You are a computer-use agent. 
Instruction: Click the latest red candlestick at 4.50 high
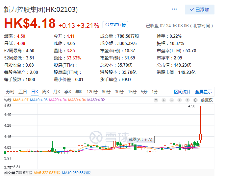coord(200,137)
